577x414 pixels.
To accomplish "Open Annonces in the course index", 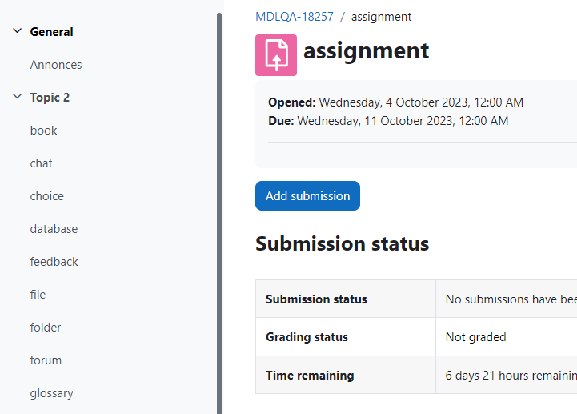I will 56,65.
